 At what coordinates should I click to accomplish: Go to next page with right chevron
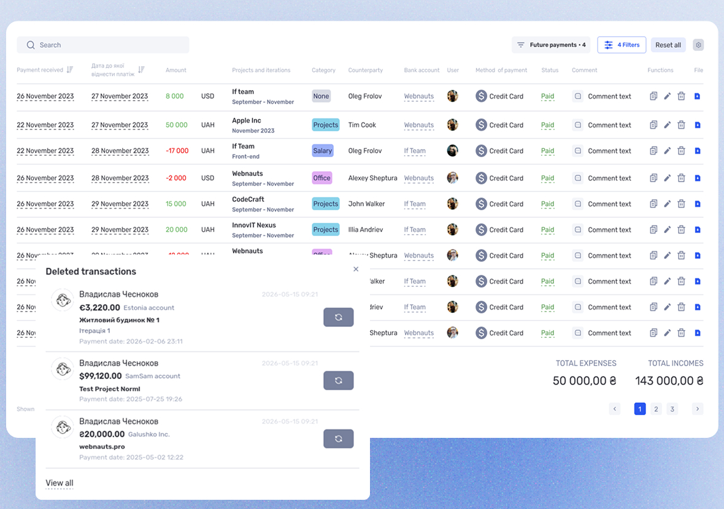point(697,408)
